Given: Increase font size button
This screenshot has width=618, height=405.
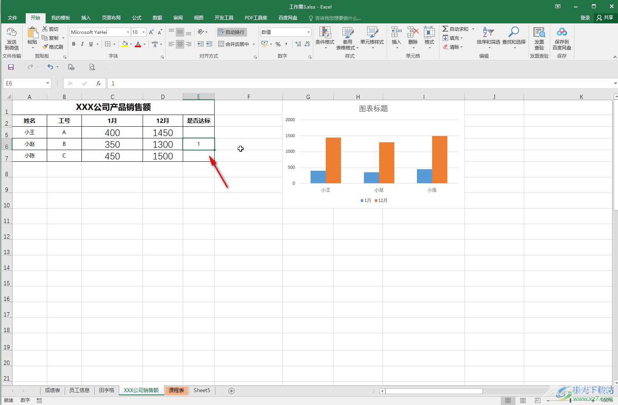Looking at the screenshot, I should tap(151, 32).
